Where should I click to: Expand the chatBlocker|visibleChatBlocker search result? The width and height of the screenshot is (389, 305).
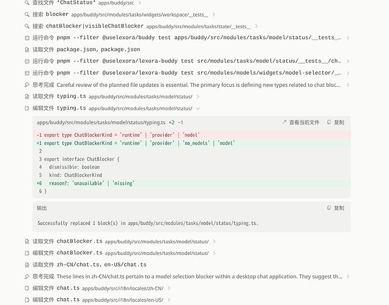point(256,26)
